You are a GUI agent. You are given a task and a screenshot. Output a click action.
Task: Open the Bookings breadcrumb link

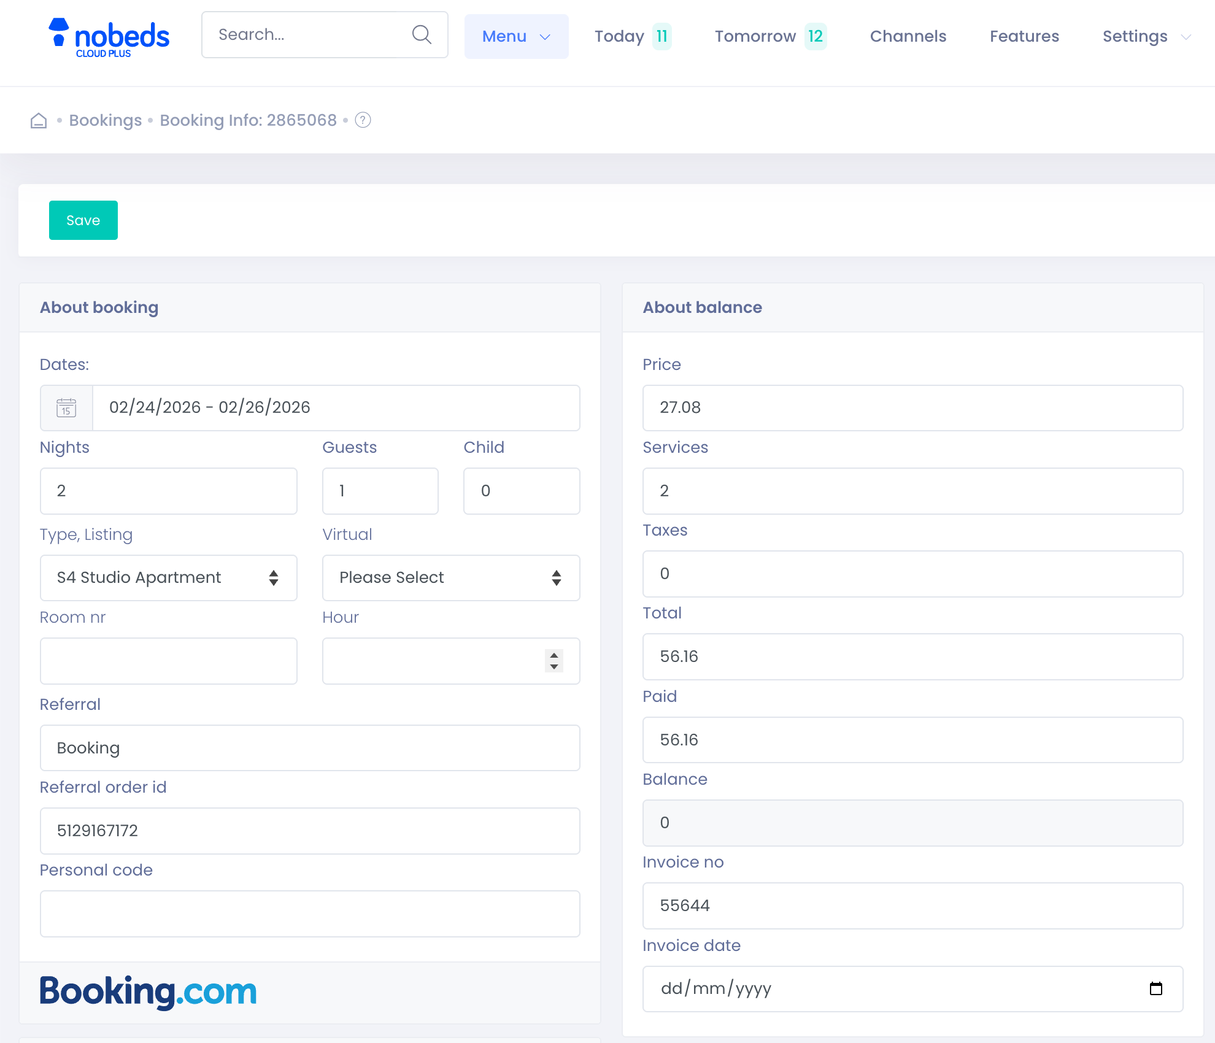point(105,120)
